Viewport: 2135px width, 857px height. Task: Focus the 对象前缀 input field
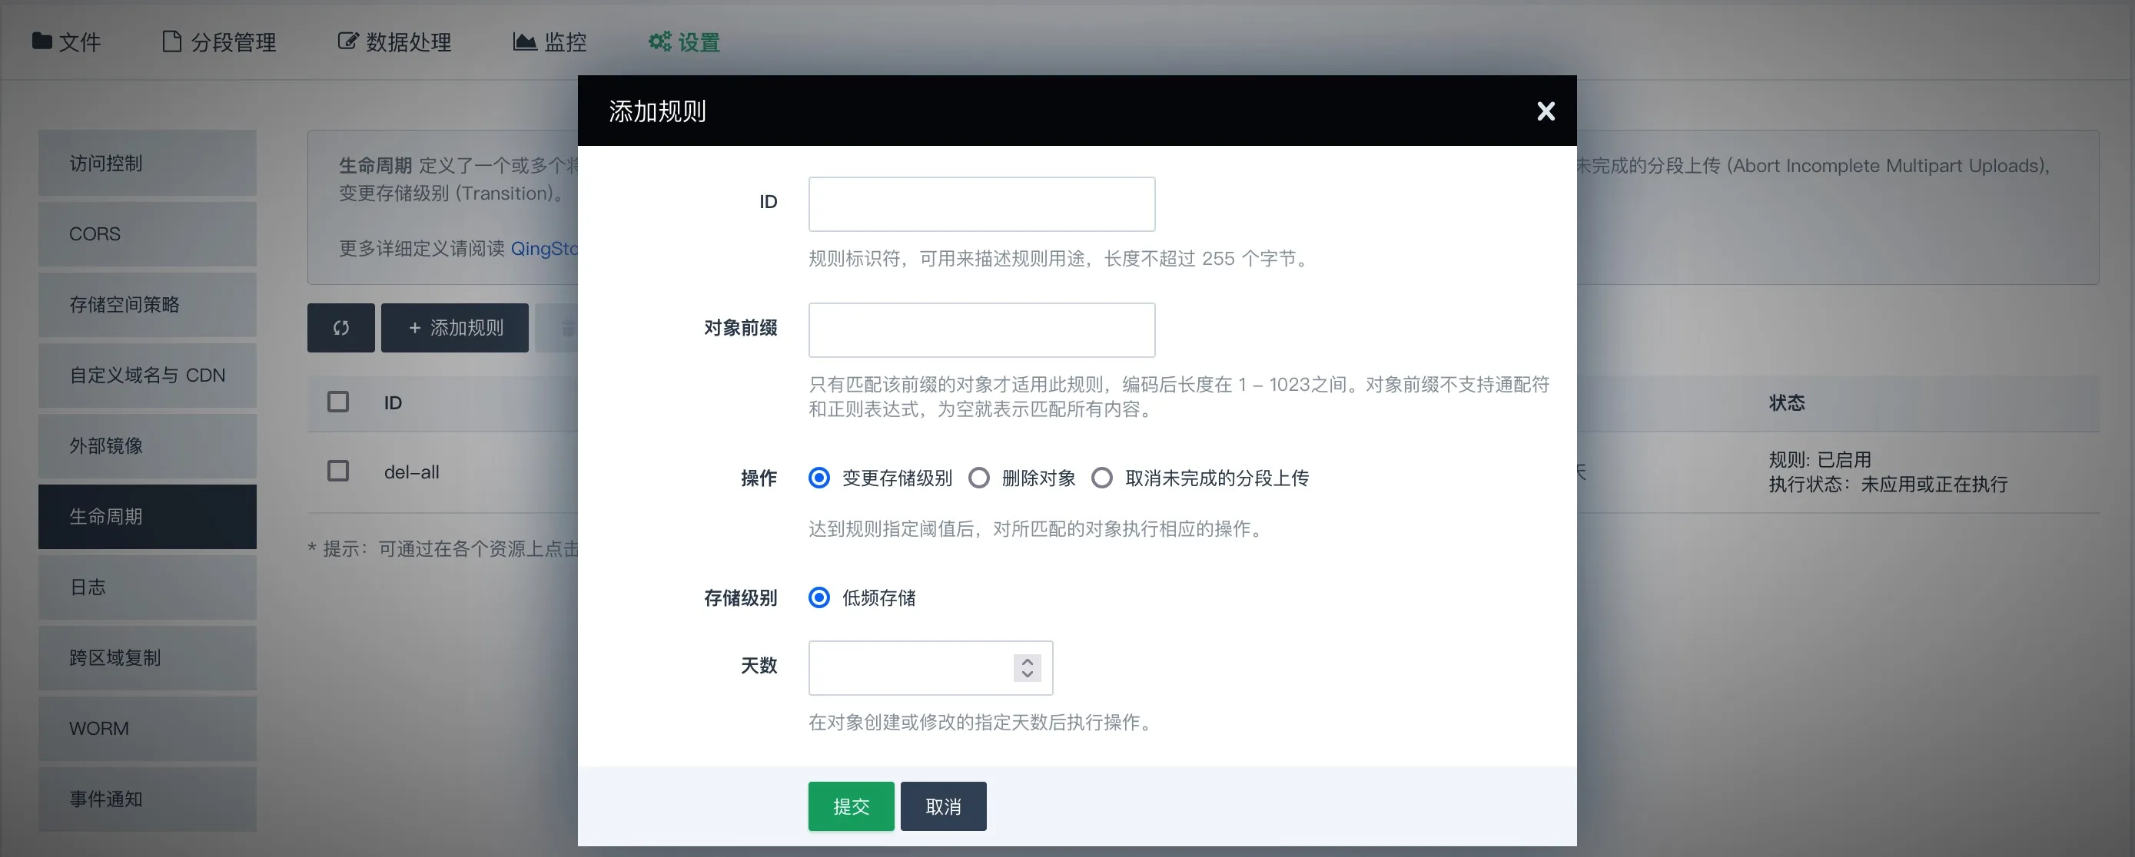pyautogui.click(x=981, y=329)
